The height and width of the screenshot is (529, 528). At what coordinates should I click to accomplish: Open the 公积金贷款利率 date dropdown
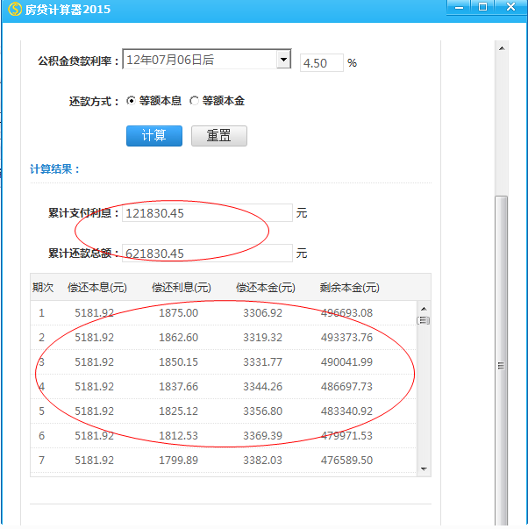pos(284,60)
